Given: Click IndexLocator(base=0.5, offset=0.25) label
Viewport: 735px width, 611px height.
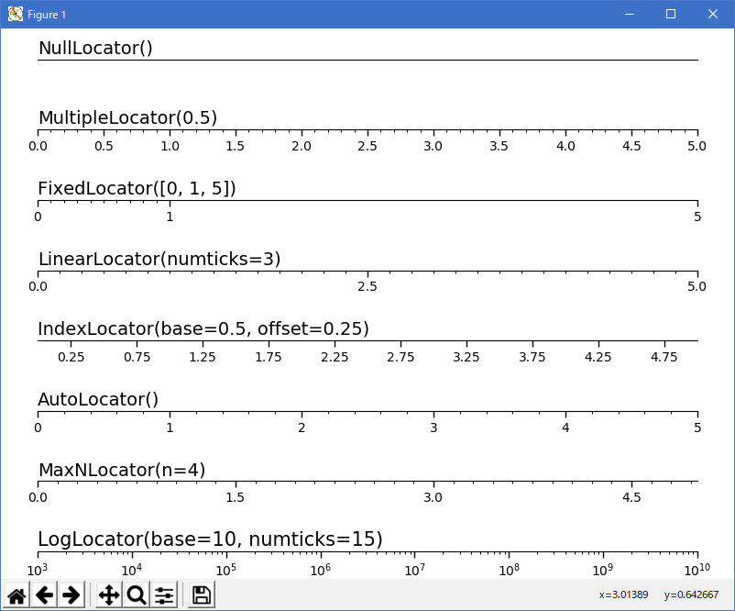Looking at the screenshot, I should click(x=203, y=328).
